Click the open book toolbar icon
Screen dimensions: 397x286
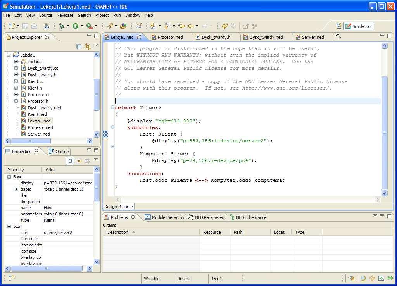tap(138, 26)
